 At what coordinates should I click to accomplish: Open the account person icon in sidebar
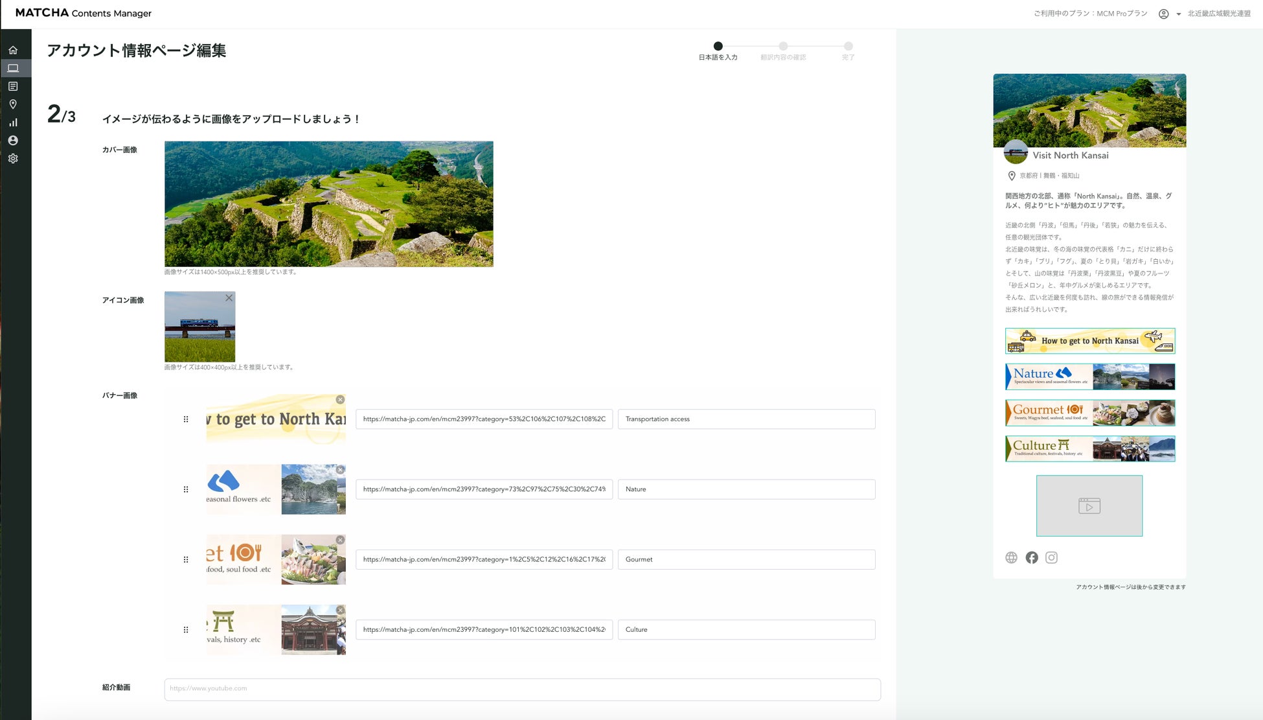pyautogui.click(x=13, y=141)
